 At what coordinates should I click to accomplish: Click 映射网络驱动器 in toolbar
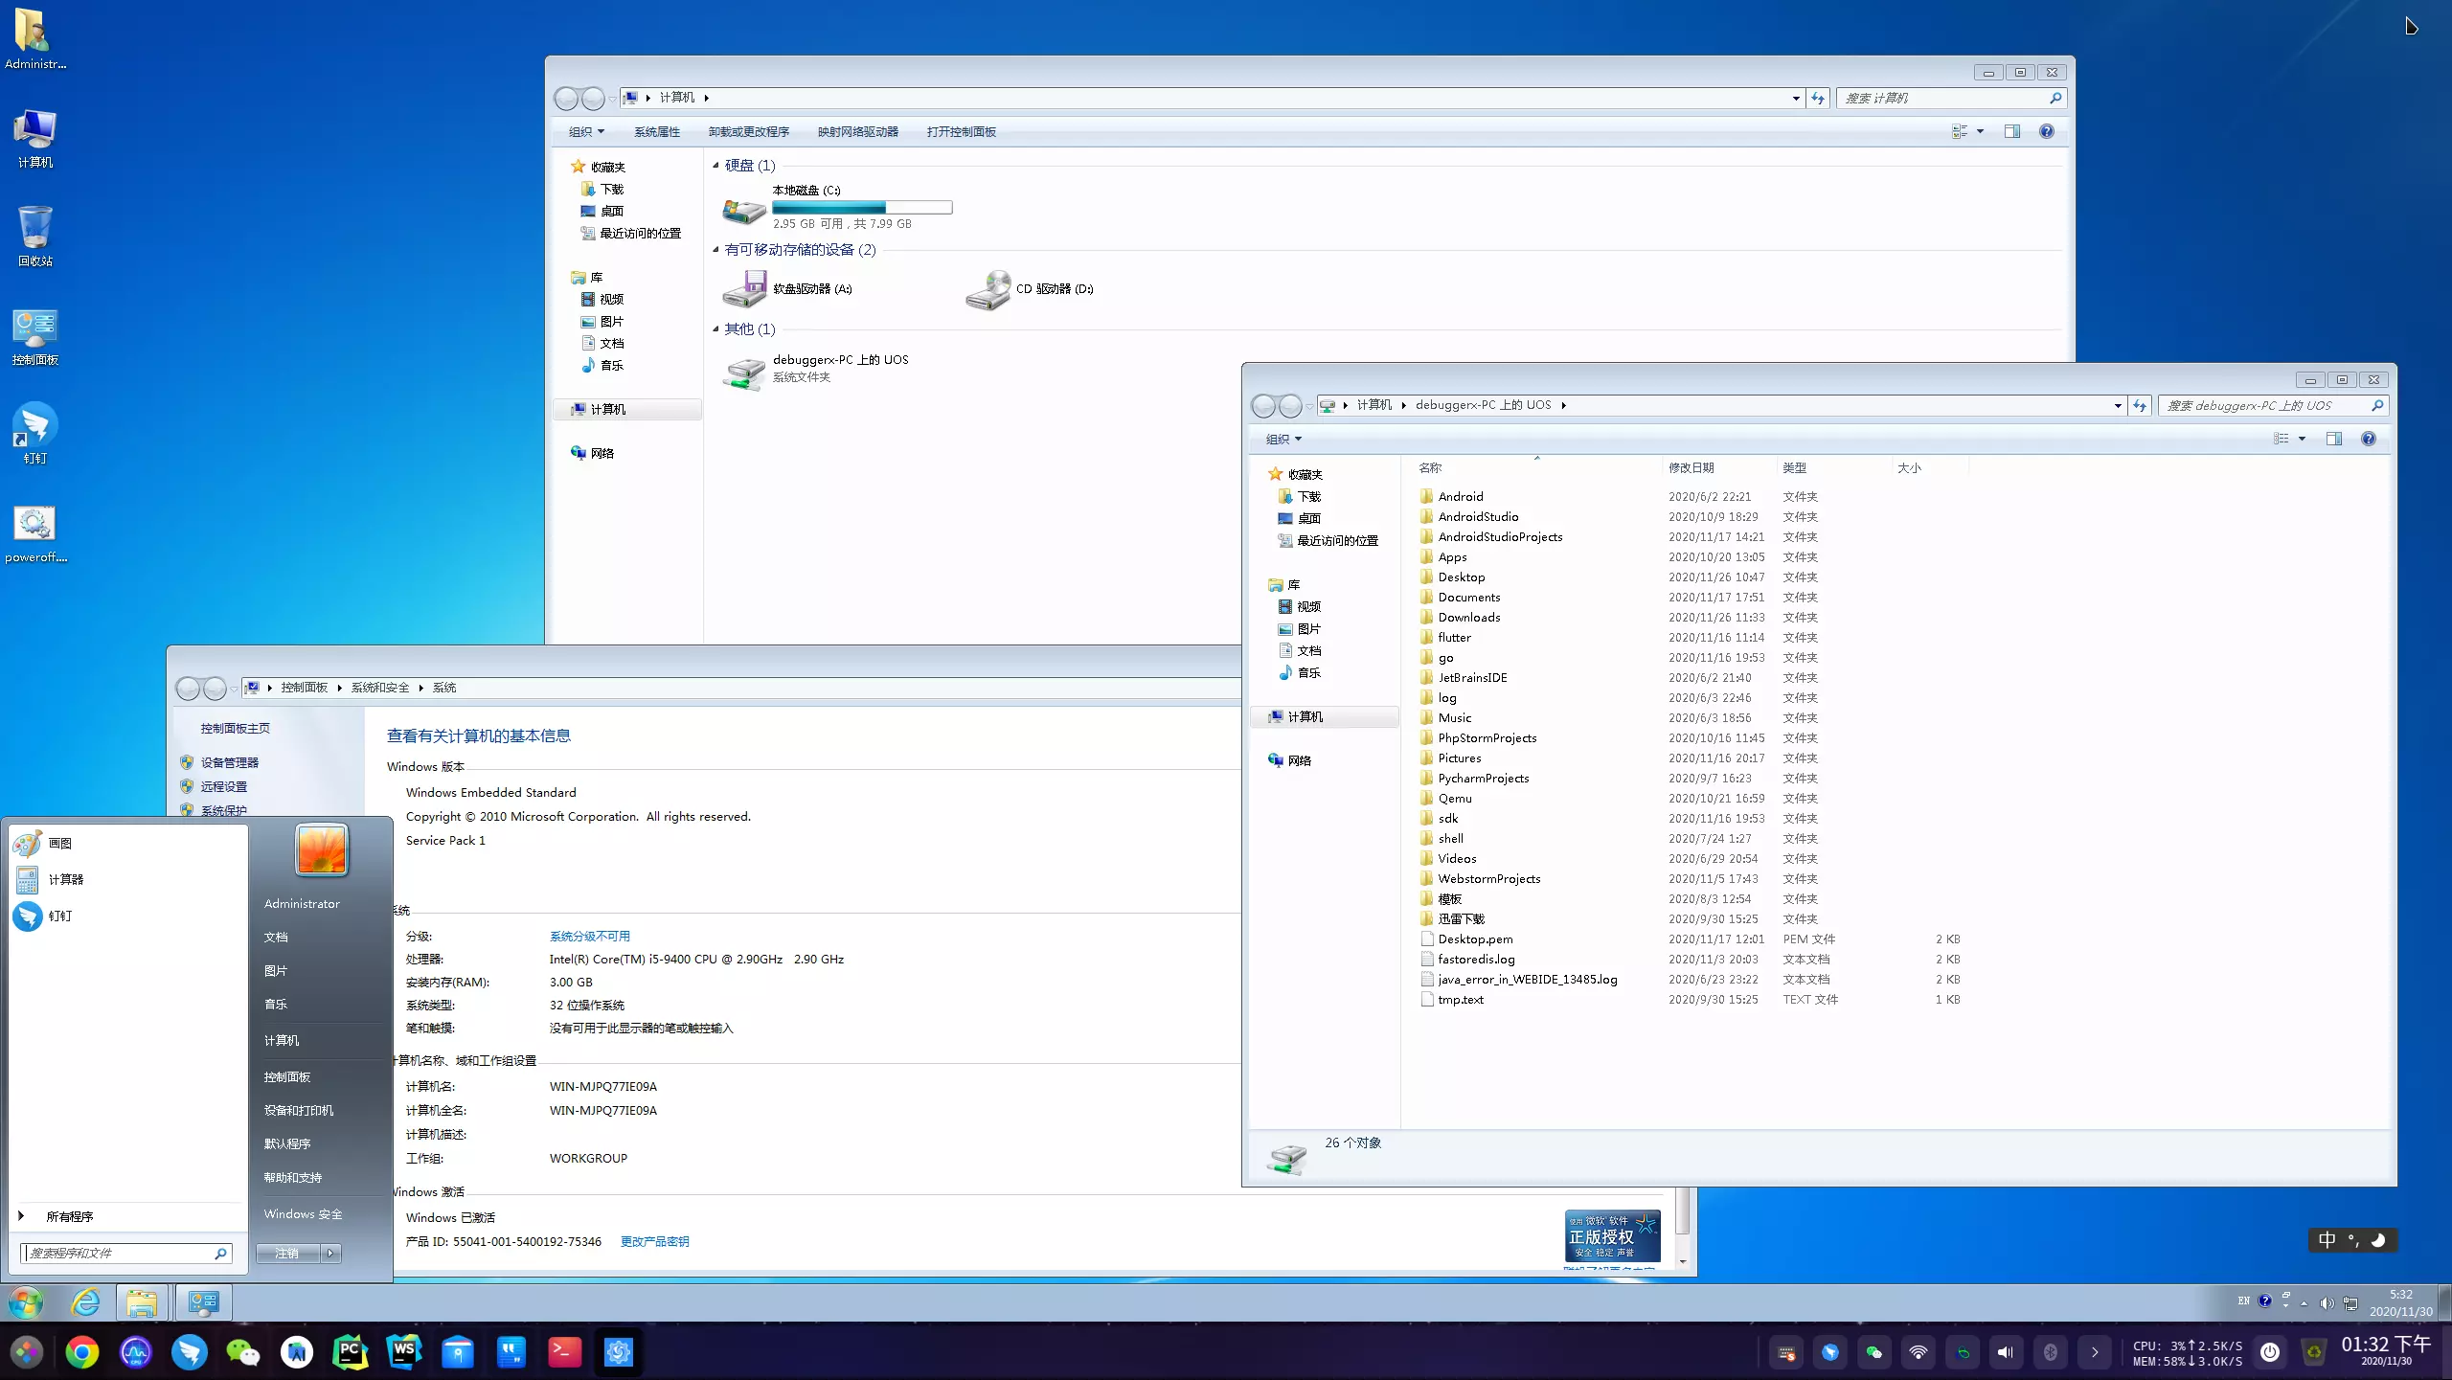(x=858, y=132)
